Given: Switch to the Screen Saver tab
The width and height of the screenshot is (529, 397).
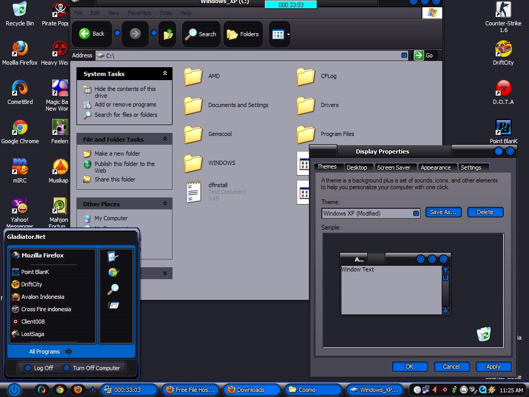Looking at the screenshot, I should coord(393,167).
